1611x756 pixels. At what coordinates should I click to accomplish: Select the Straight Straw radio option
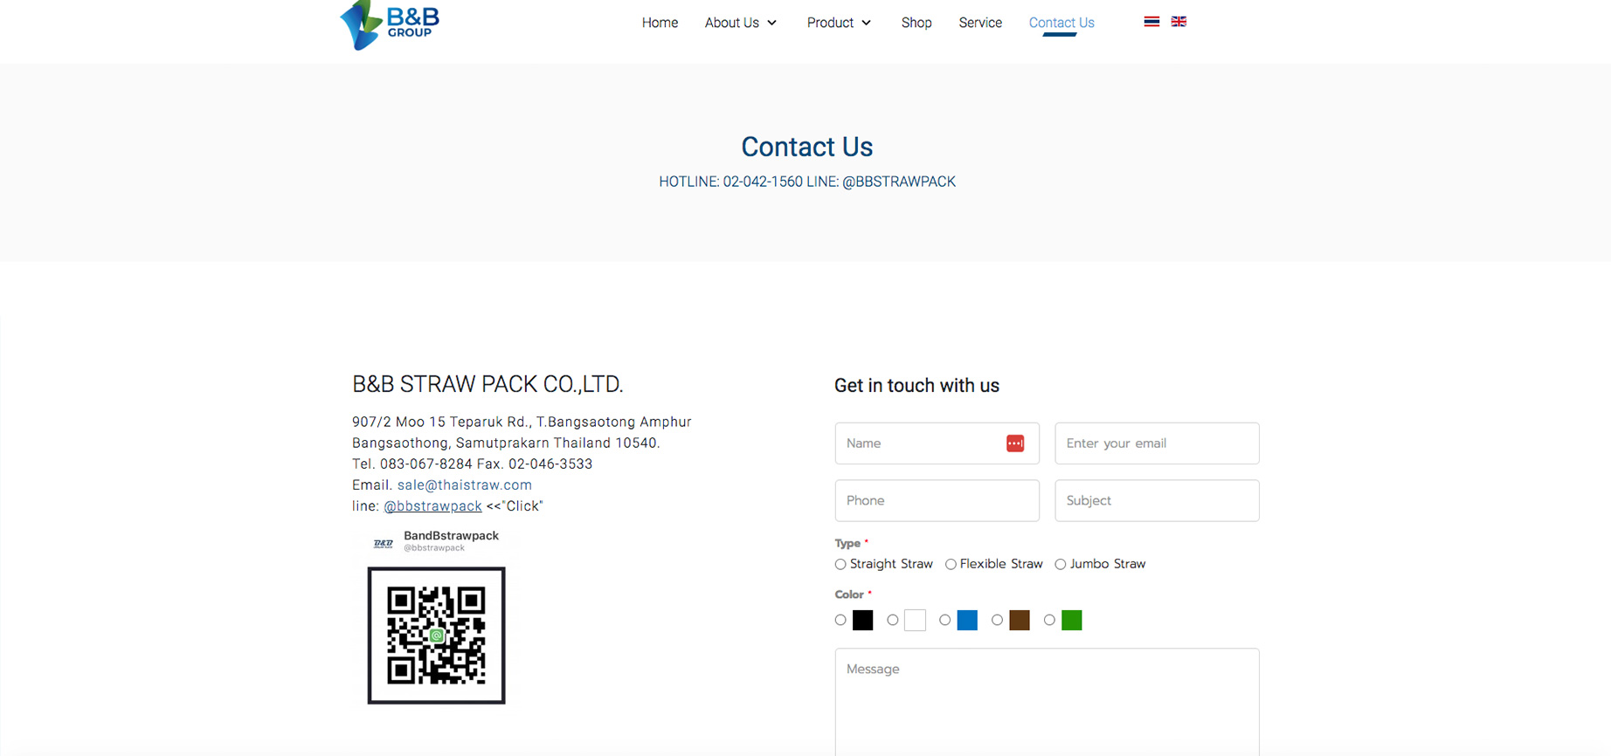(x=840, y=565)
